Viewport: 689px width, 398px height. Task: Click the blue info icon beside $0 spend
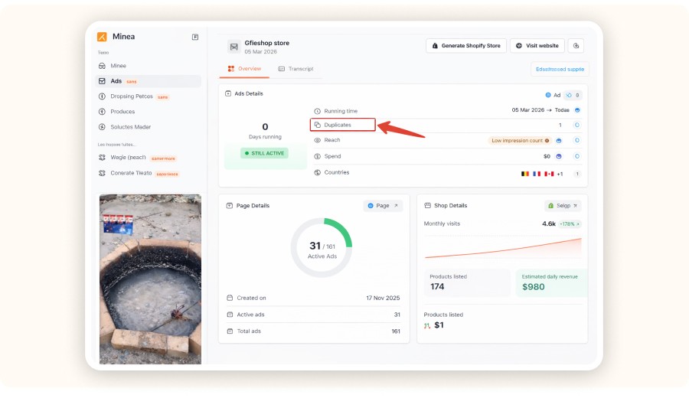tap(559, 156)
